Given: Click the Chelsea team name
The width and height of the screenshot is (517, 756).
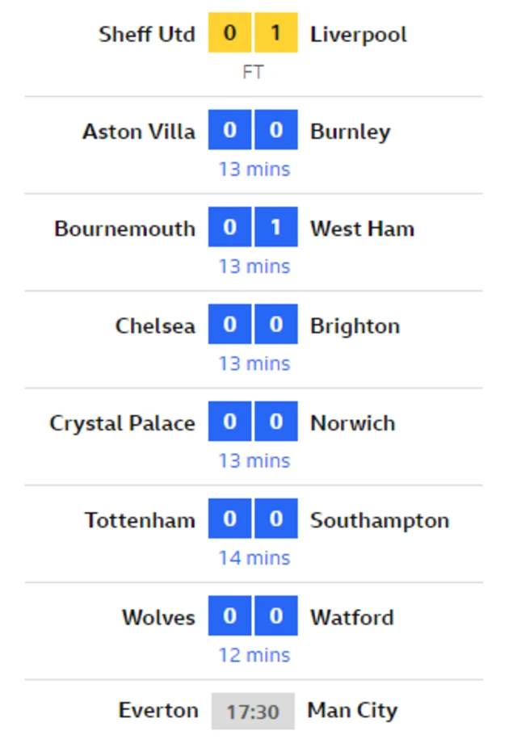Looking at the screenshot, I should (x=155, y=325).
